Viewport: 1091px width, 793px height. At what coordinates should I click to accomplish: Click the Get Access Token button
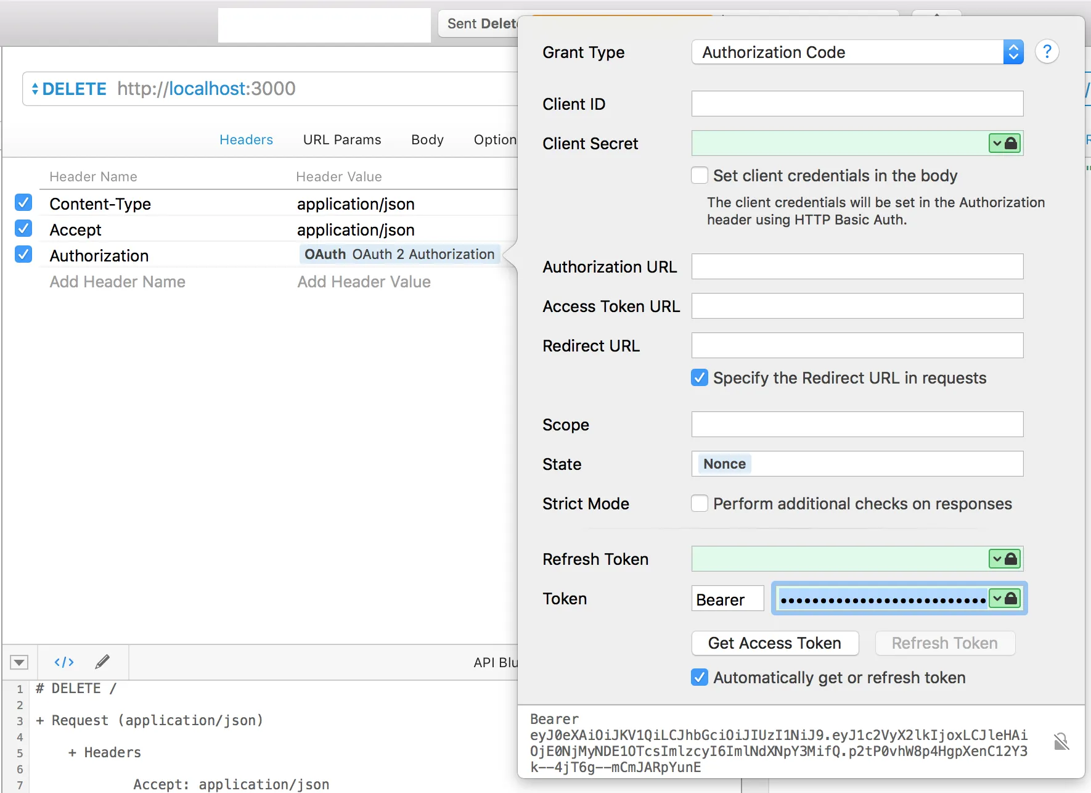(x=774, y=643)
